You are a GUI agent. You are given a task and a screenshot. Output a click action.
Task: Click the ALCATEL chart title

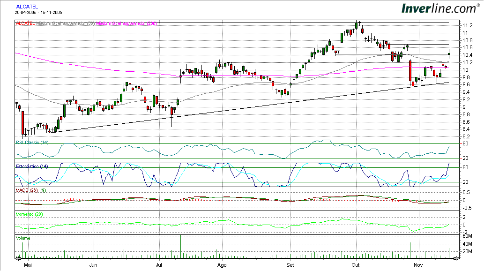[x=28, y=7]
